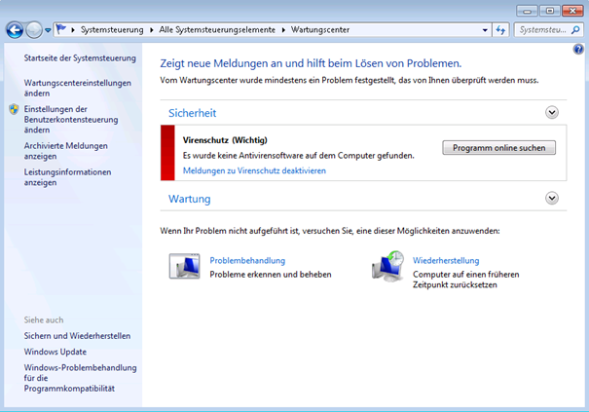Maximize the Wartungscenter window
Image resolution: width=589 pixels, height=412 pixels.
[550, 11]
